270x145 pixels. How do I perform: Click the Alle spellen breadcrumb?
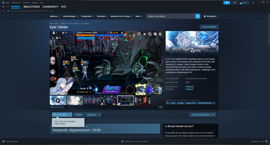54,23
